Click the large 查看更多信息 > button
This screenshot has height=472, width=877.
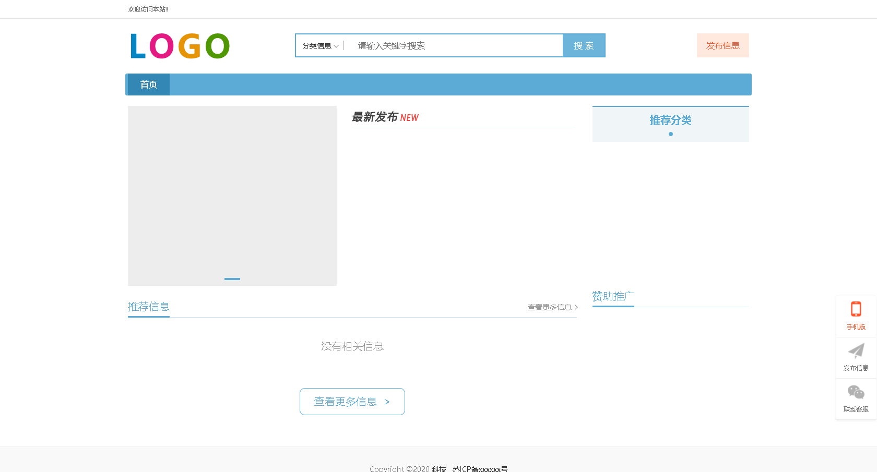coord(352,402)
